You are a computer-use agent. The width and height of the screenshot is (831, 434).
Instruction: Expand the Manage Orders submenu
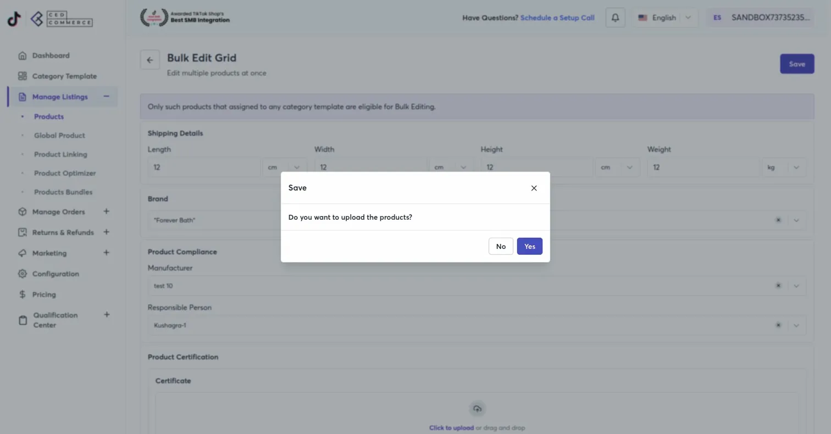tap(106, 212)
